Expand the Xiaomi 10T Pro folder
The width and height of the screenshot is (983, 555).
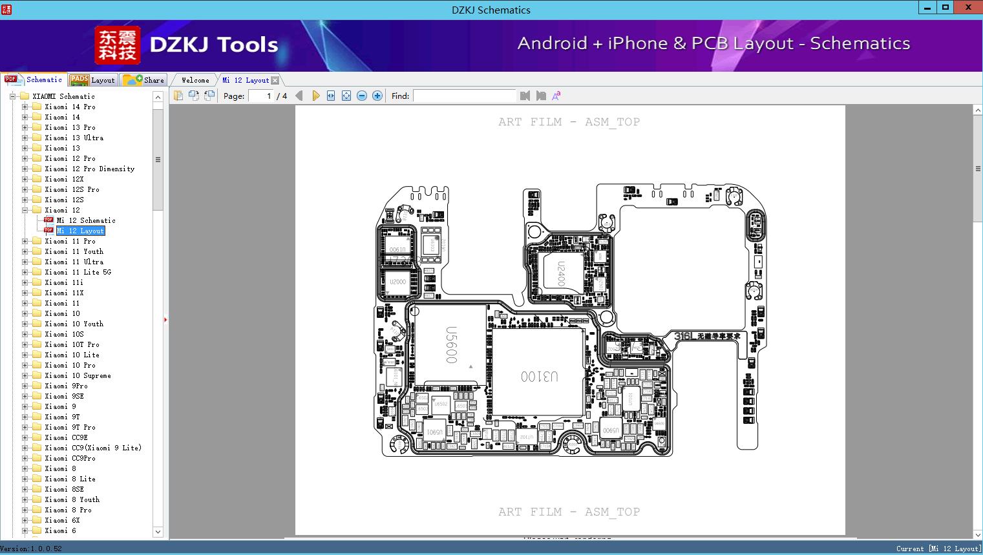25,344
